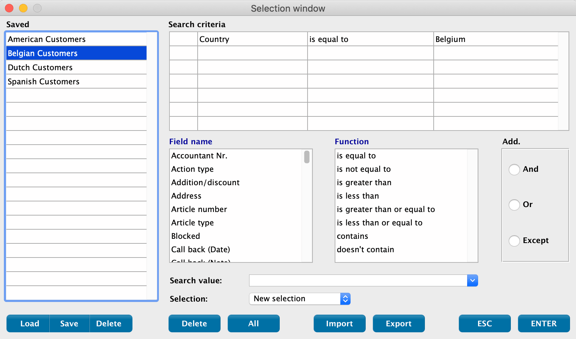Select the Or radio button
Image resolution: width=576 pixels, height=339 pixels.
coord(514,205)
